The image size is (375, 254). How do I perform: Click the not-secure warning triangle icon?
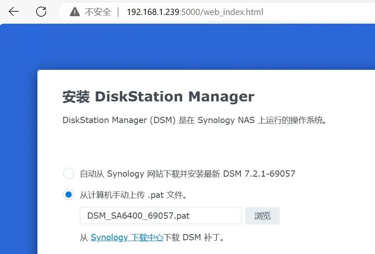click(x=75, y=12)
